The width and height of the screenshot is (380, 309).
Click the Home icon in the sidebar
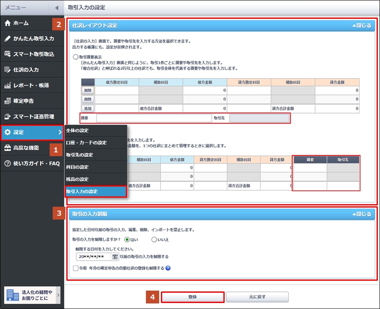pos(8,23)
